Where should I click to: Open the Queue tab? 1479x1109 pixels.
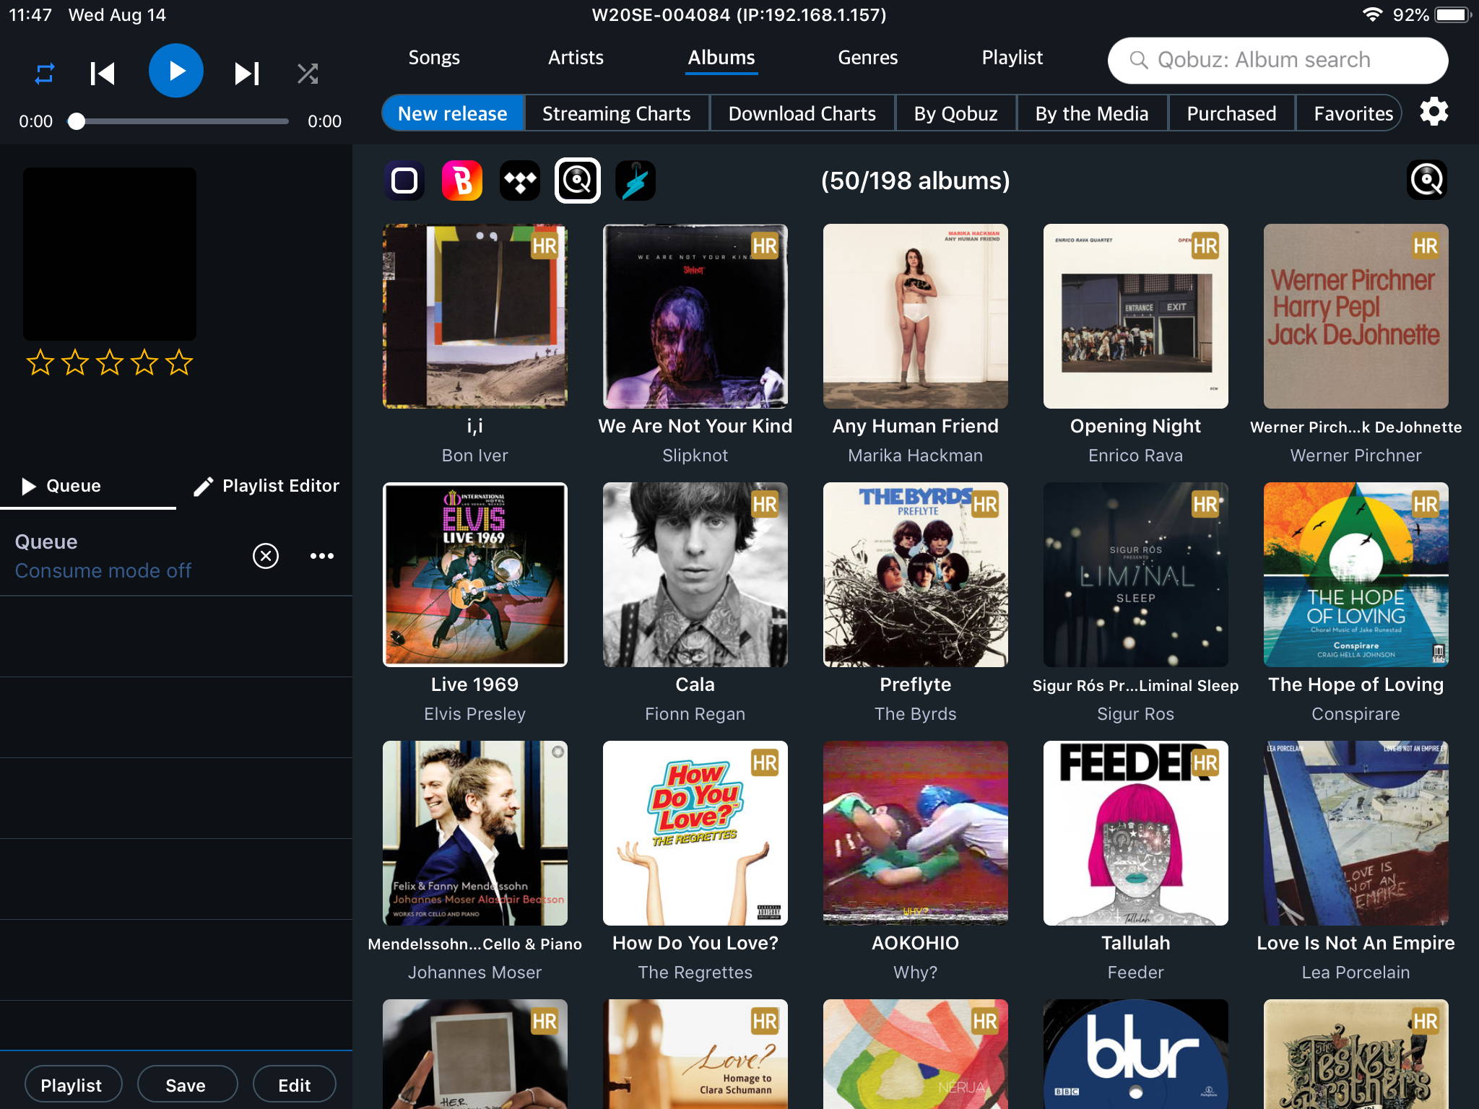coord(88,486)
